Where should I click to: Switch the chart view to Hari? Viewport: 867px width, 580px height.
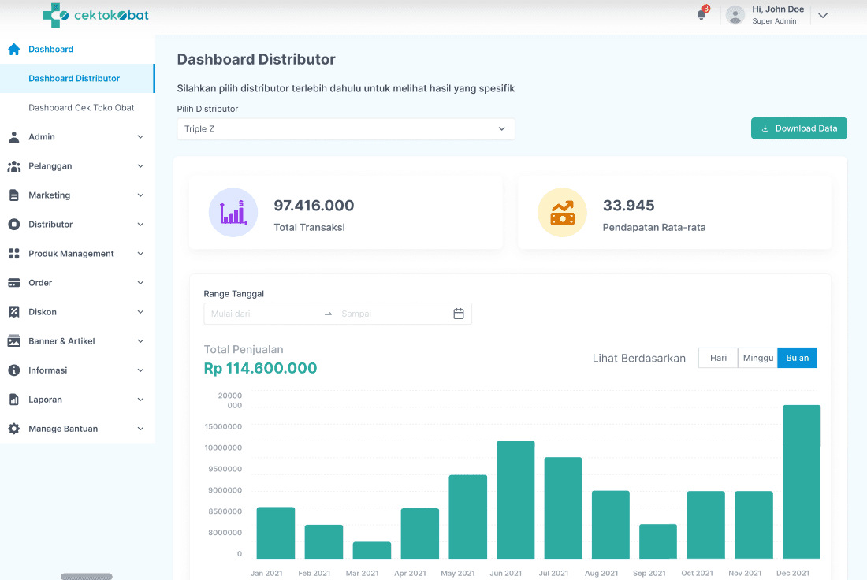[718, 358]
